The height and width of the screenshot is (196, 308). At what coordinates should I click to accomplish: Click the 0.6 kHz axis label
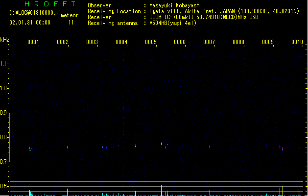pos(4,186)
